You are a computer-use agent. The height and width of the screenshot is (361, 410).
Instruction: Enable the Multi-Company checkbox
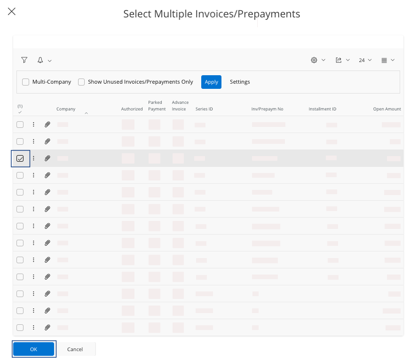(x=26, y=82)
